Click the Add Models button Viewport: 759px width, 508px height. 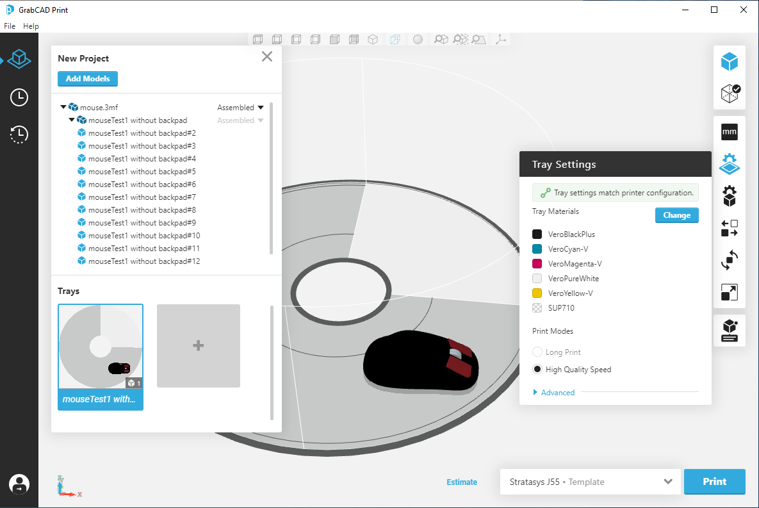pos(88,78)
